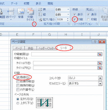Increase 拡大/縮小 percentage with up arrow

coord(68,19)
